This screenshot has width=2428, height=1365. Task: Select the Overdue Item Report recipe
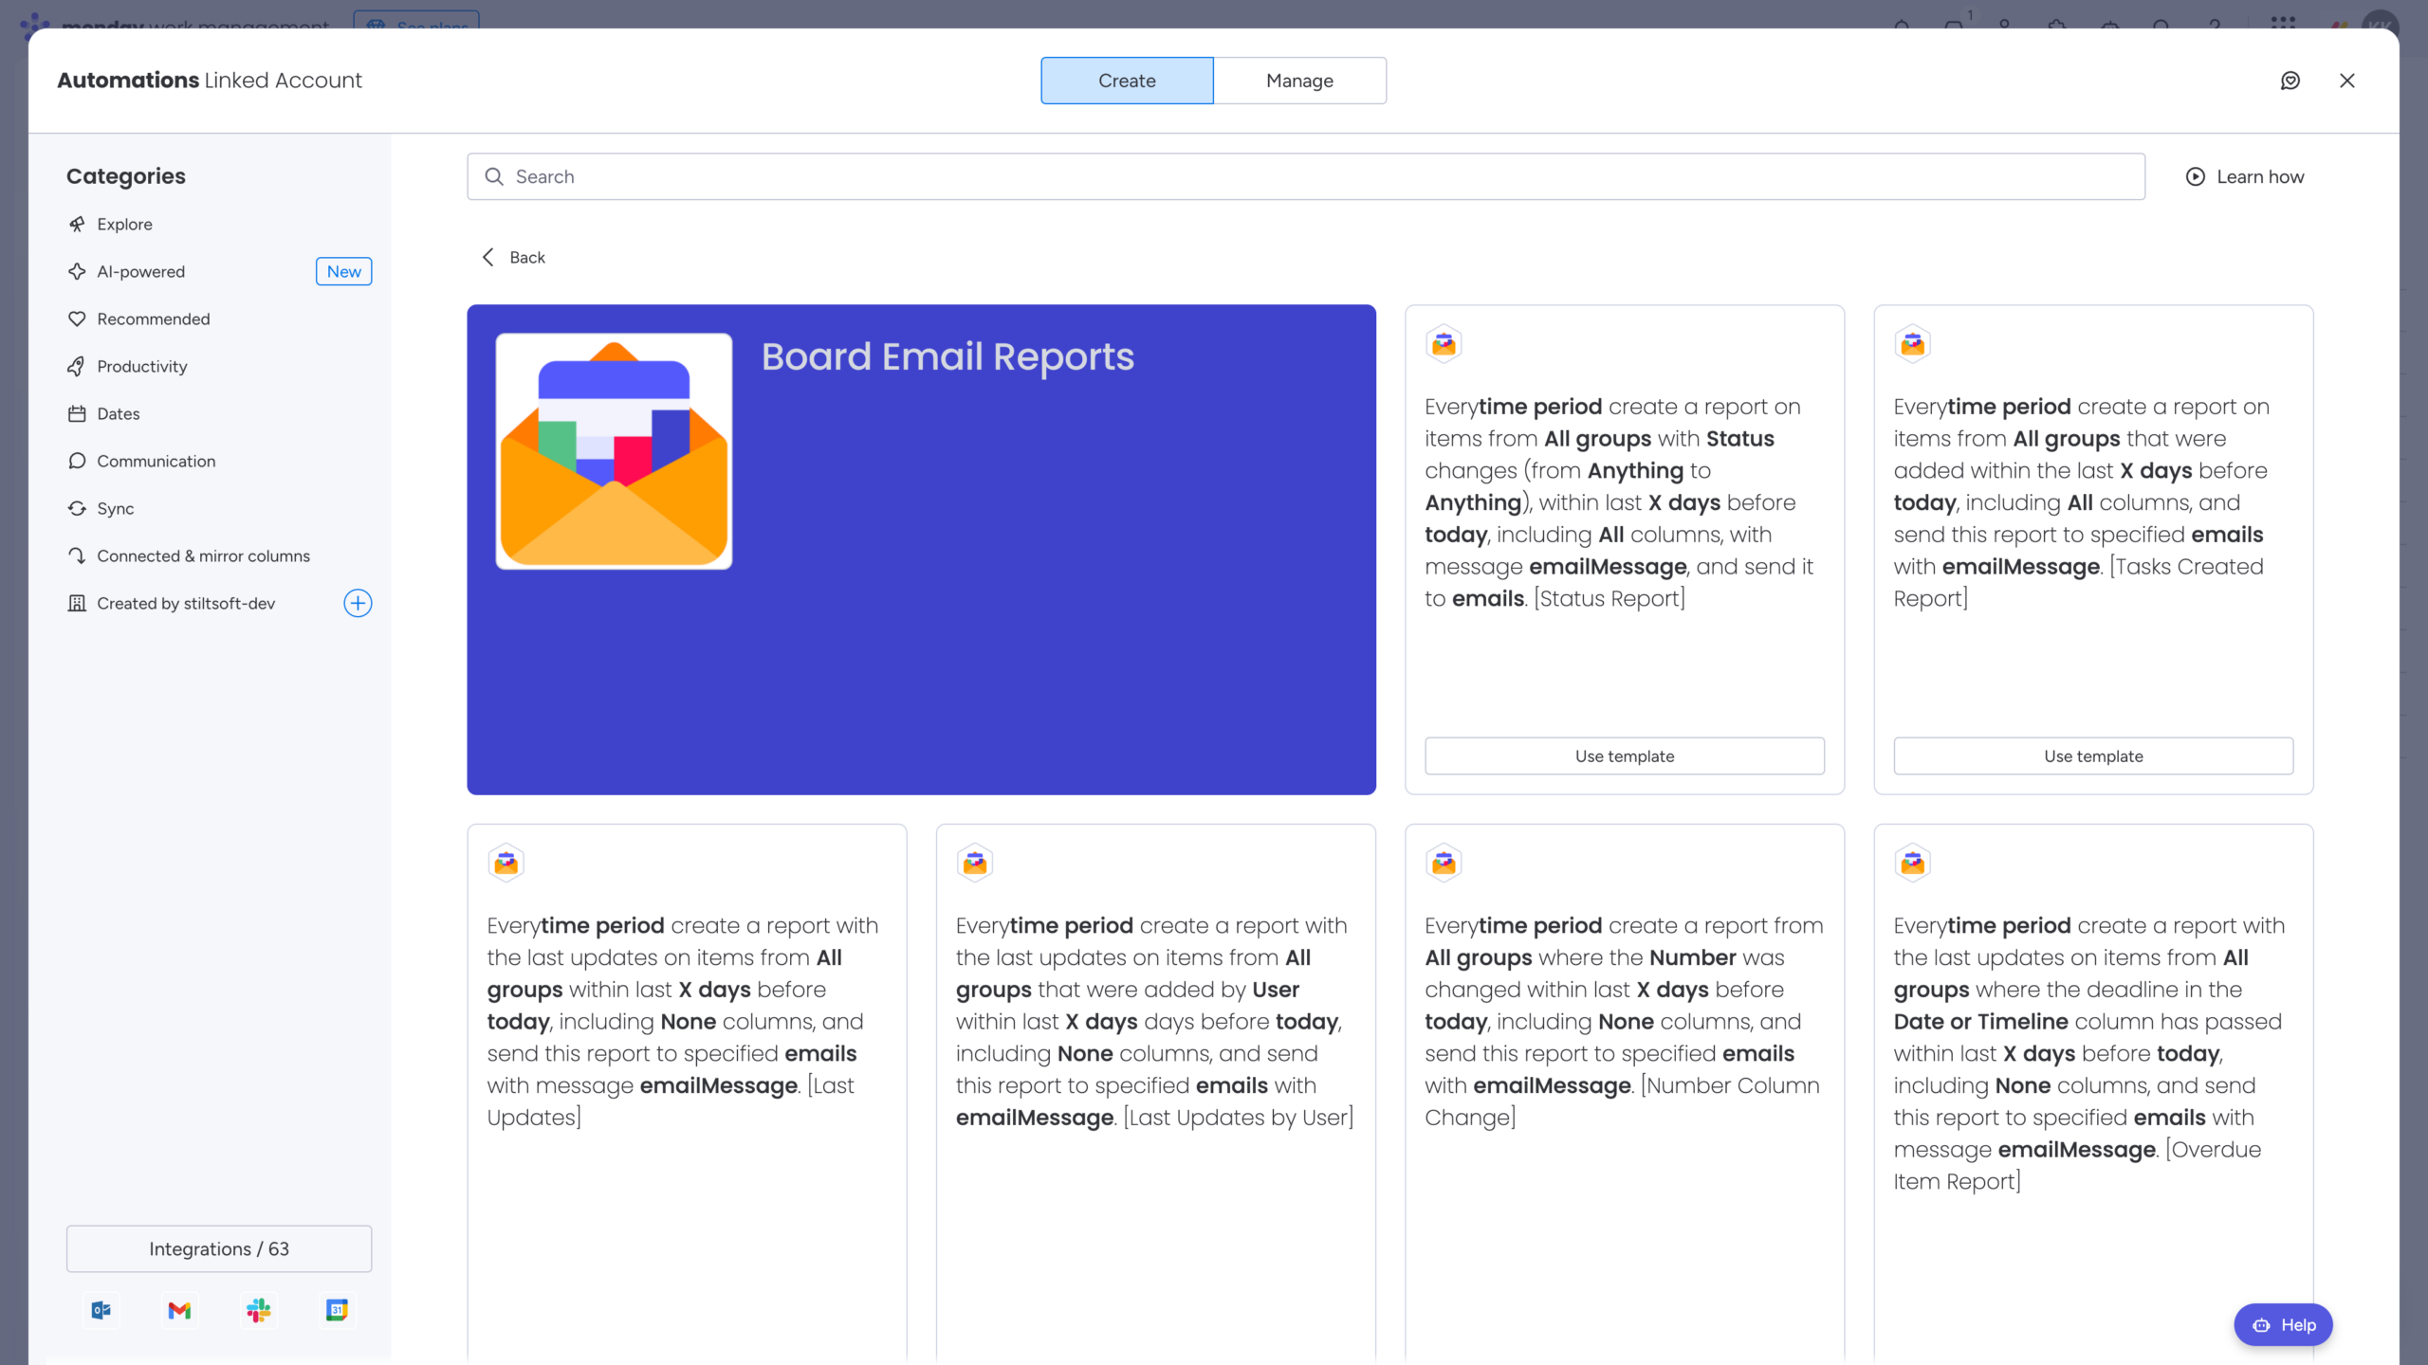pos(2089,1053)
